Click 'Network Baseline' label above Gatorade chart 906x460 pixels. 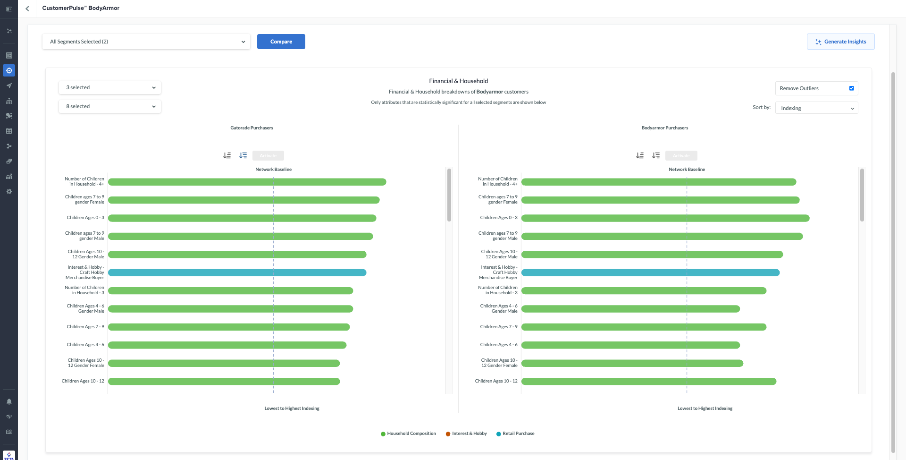pos(274,170)
